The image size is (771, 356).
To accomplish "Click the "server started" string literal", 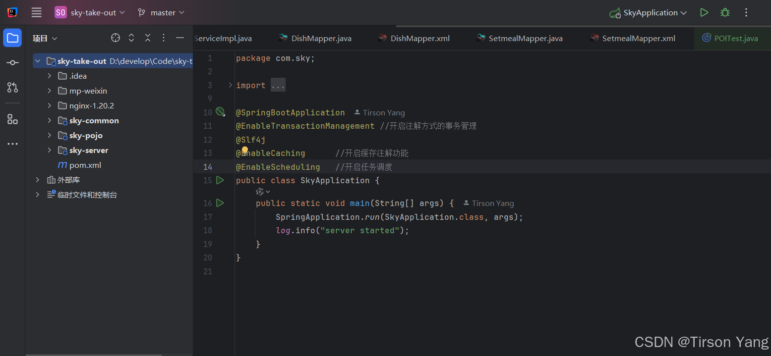I will click(x=359, y=230).
